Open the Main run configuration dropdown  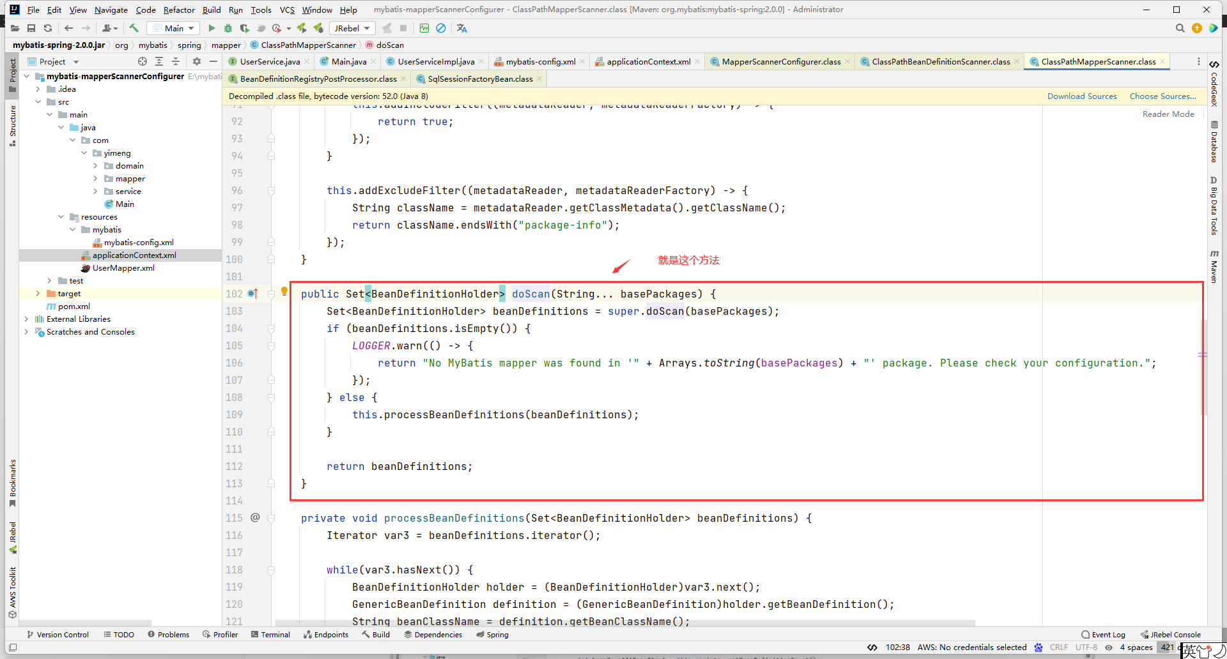pyautogui.click(x=173, y=28)
